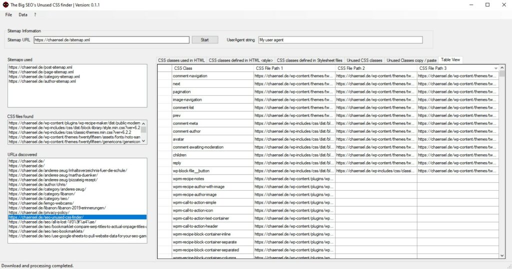Screen dimensions: 512x269
Task: Click the UserAgent string field
Action: pyautogui.click(x=340, y=40)
